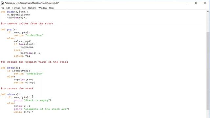210x118 pixels.
Task: Open the Help menu
Action: pos(51,8)
